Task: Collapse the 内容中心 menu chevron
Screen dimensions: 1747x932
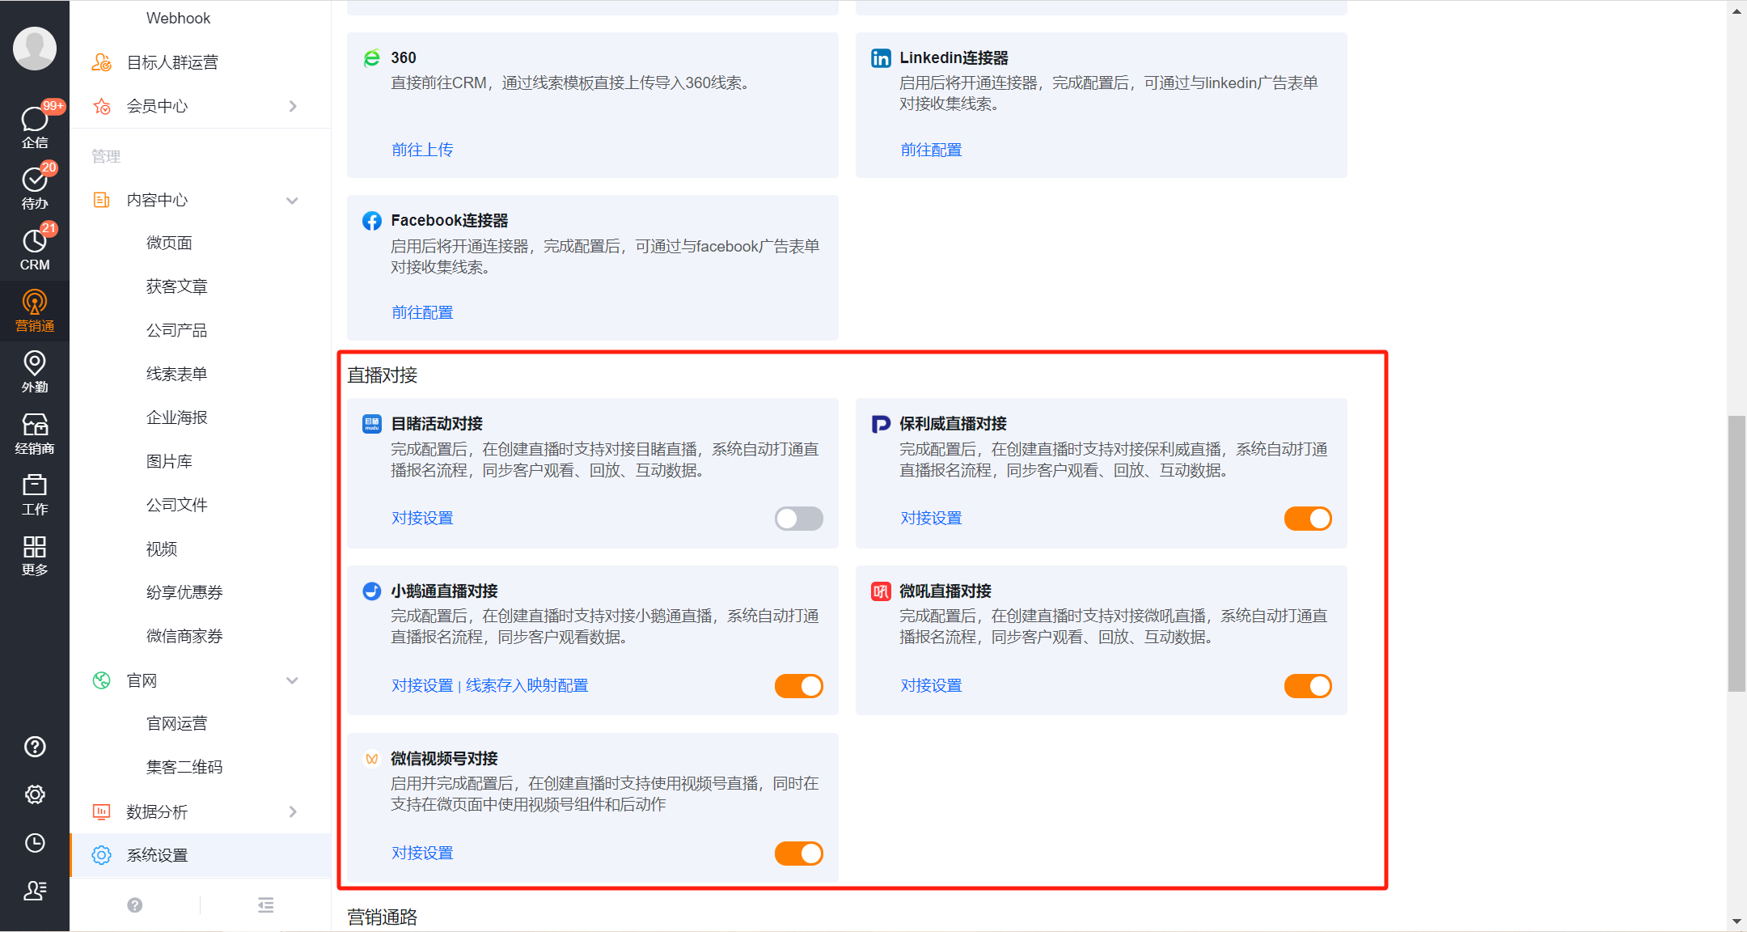Action: (x=293, y=200)
